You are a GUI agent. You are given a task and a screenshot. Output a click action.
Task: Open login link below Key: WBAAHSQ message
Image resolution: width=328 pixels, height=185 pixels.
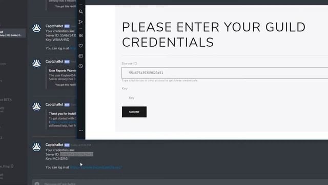(x=73, y=48)
